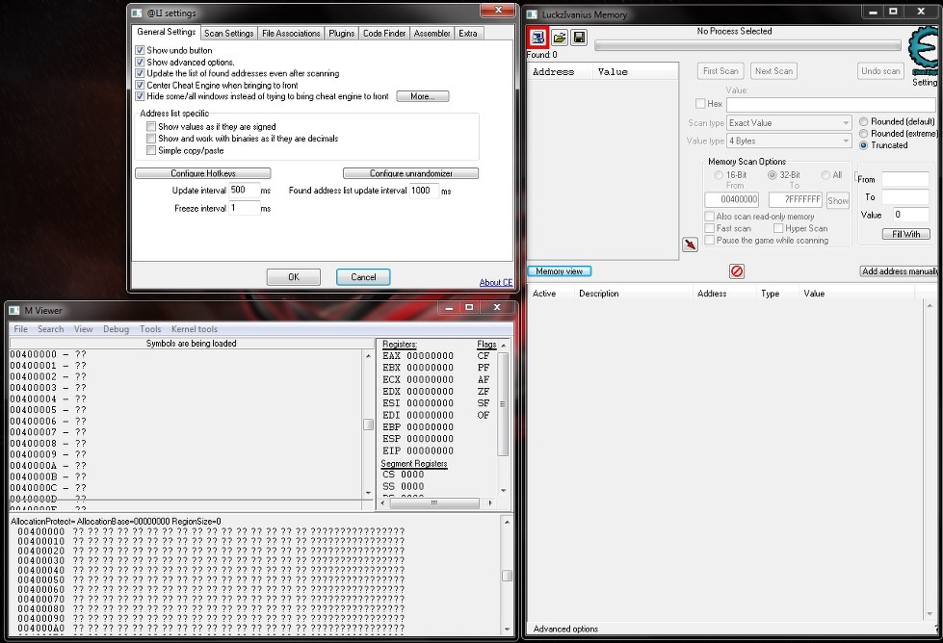The height and width of the screenshot is (643, 943).
Task: Click hex dump row 00400050
Action: pyautogui.click(x=211, y=579)
